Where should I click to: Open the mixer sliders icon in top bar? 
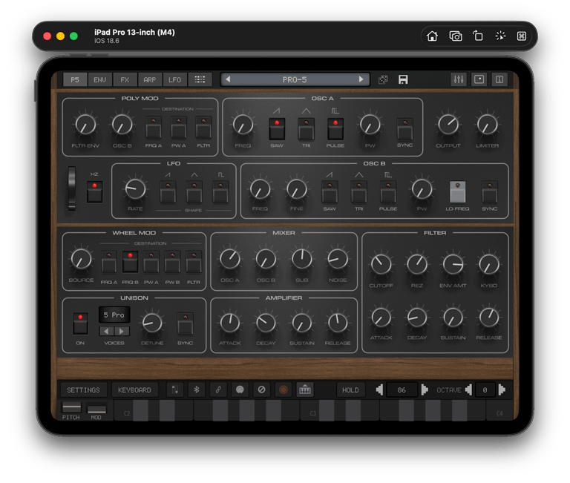click(x=459, y=79)
